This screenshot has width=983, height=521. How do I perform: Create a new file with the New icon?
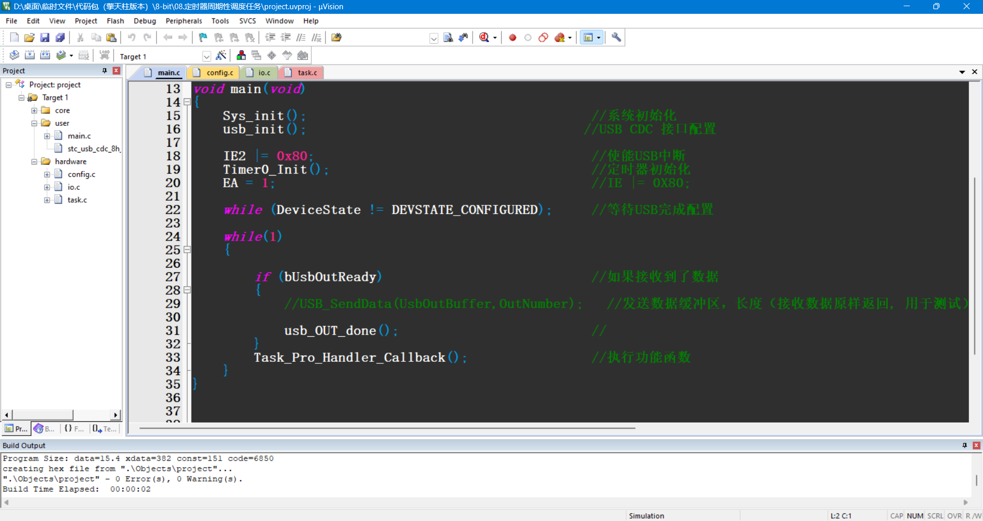(x=14, y=37)
